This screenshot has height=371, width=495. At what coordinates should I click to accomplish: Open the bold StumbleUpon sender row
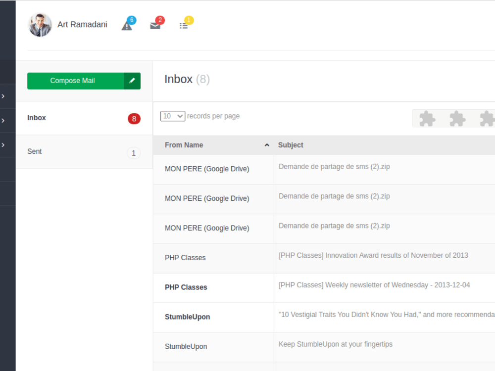187,317
